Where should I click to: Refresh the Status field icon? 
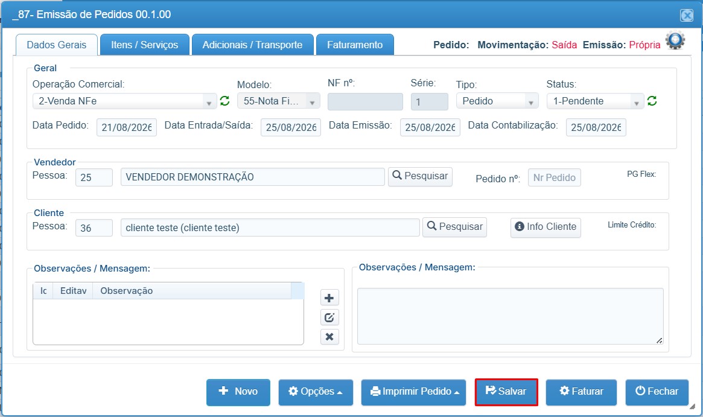click(652, 101)
